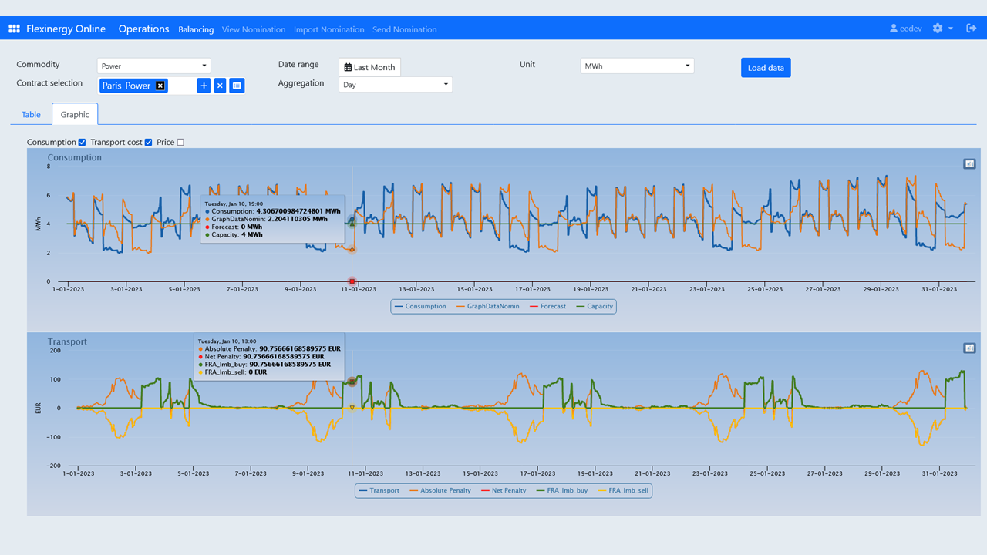This screenshot has height=555, width=987.
Task: Clear contracts with the blue X icon
Action: pyautogui.click(x=220, y=86)
